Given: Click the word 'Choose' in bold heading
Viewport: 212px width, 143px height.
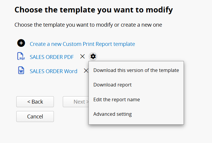Looking at the screenshot, I should (x=28, y=10).
